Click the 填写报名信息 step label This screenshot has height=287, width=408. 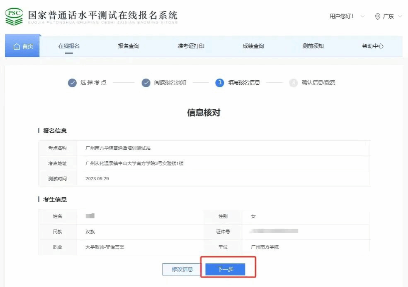[x=244, y=83]
